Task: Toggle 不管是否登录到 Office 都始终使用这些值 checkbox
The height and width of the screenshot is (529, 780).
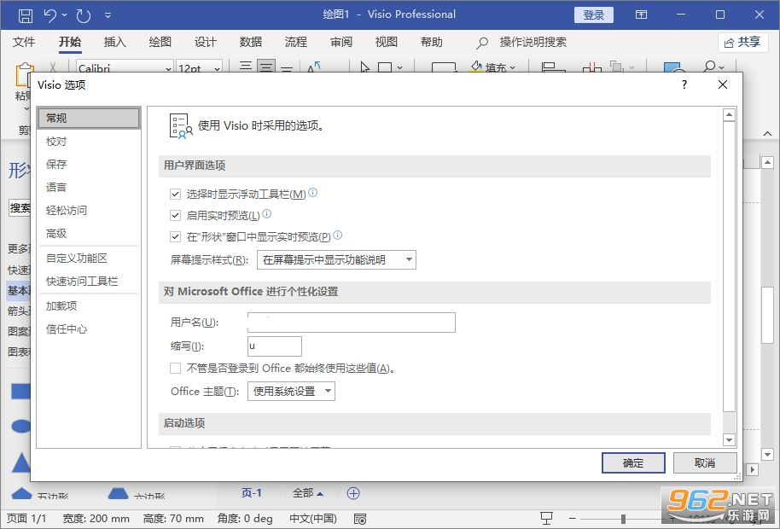Action: point(175,368)
